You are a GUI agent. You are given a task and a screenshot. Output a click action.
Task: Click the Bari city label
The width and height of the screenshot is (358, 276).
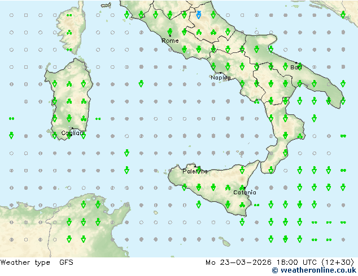point(296,68)
